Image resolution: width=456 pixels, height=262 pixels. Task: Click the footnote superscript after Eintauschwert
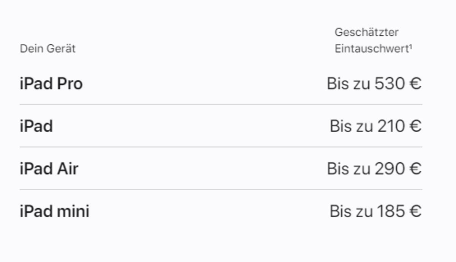pos(410,47)
